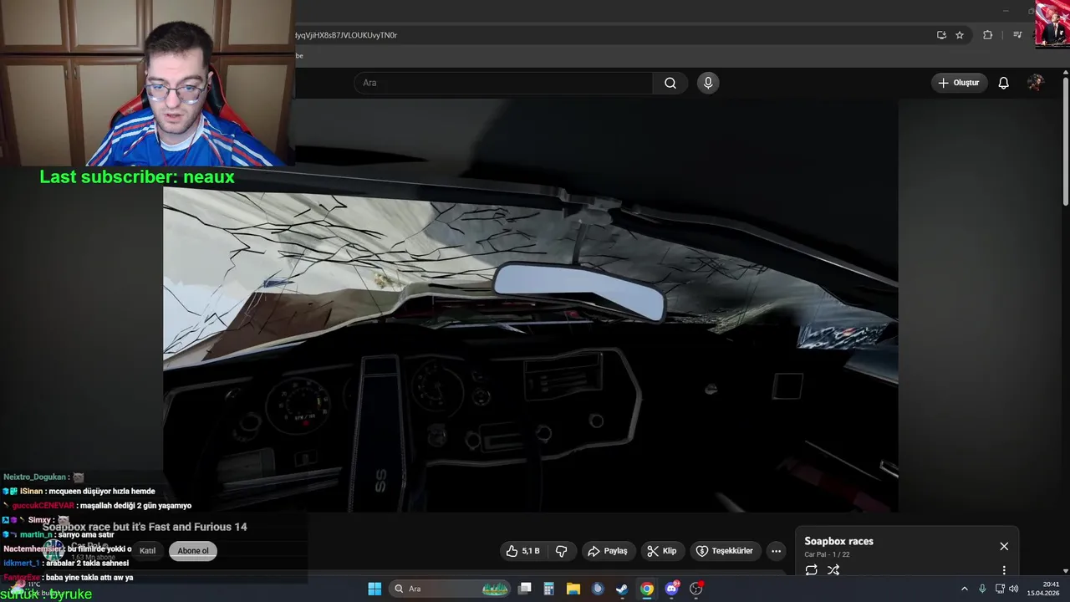Viewport: 1070px width, 602px height.
Task: Click the playing video frame
Action: pyautogui.click(x=530, y=305)
